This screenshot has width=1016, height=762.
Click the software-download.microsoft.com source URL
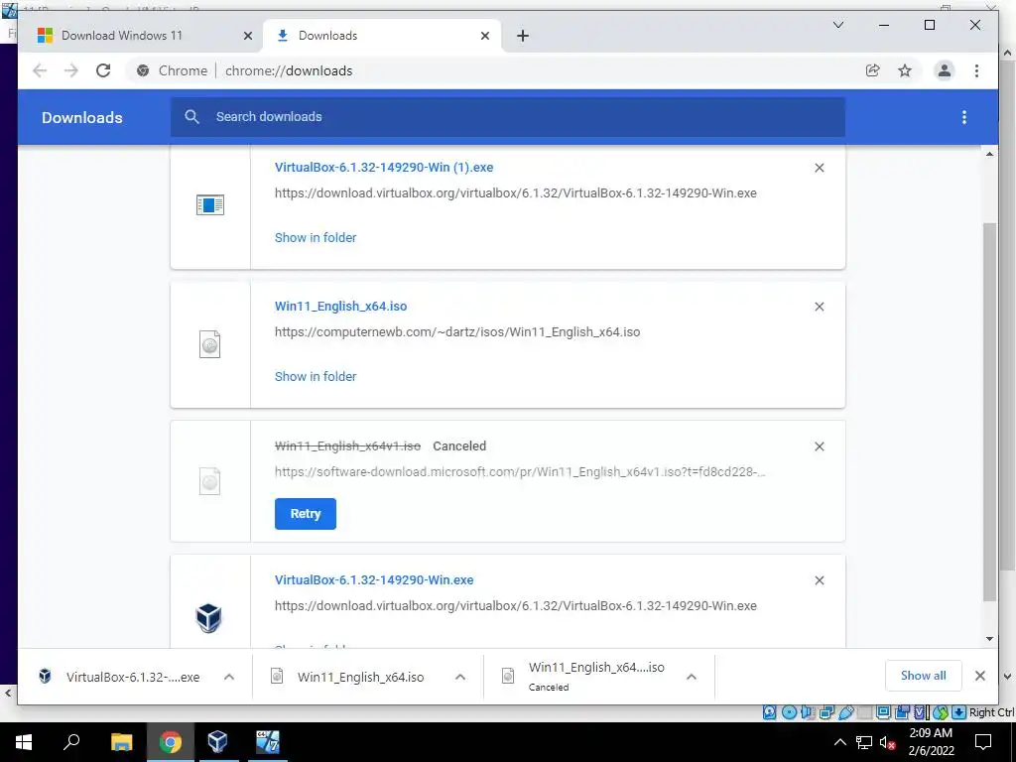[520, 471]
